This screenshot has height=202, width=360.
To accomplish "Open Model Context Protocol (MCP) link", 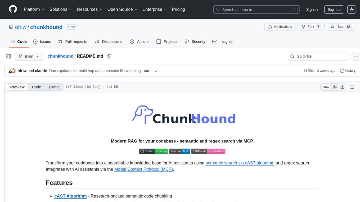I will click(144, 169).
